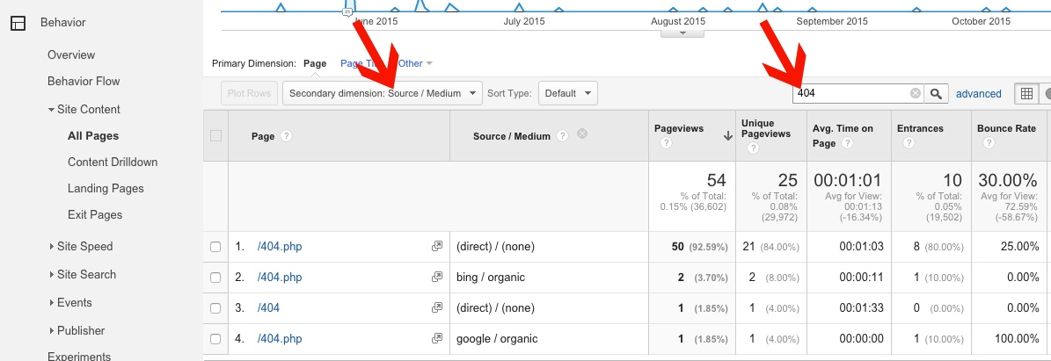Click into the 404 search field
This screenshot has height=361, width=1051.
pos(850,93)
